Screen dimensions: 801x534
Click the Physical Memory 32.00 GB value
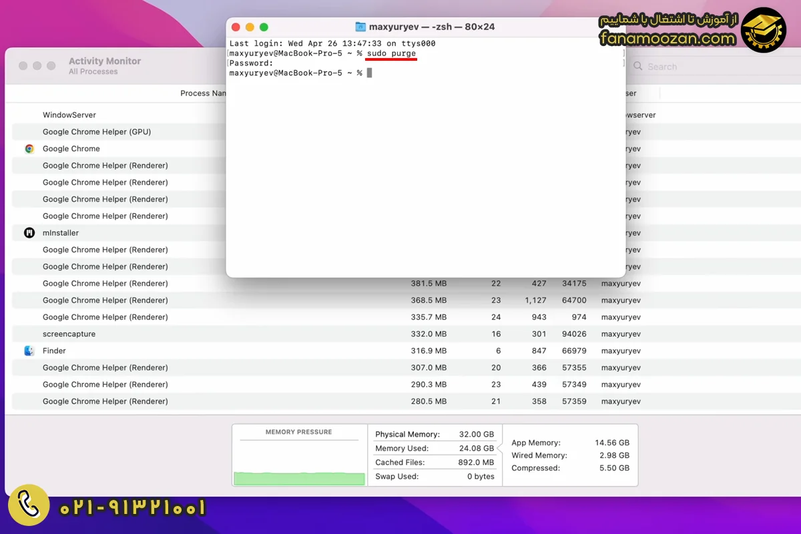(x=477, y=435)
